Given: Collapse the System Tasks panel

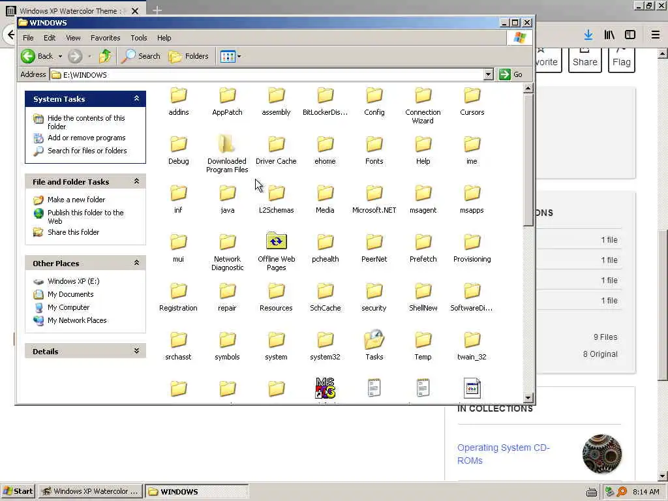Looking at the screenshot, I should (x=136, y=99).
